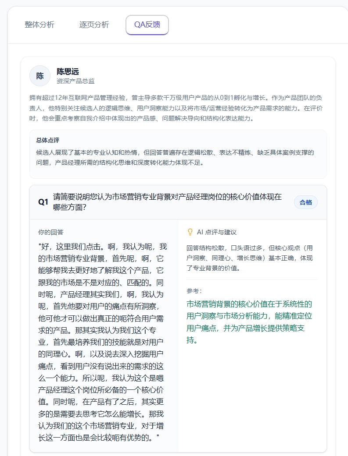Select the QA反馈 tab

(x=147, y=25)
